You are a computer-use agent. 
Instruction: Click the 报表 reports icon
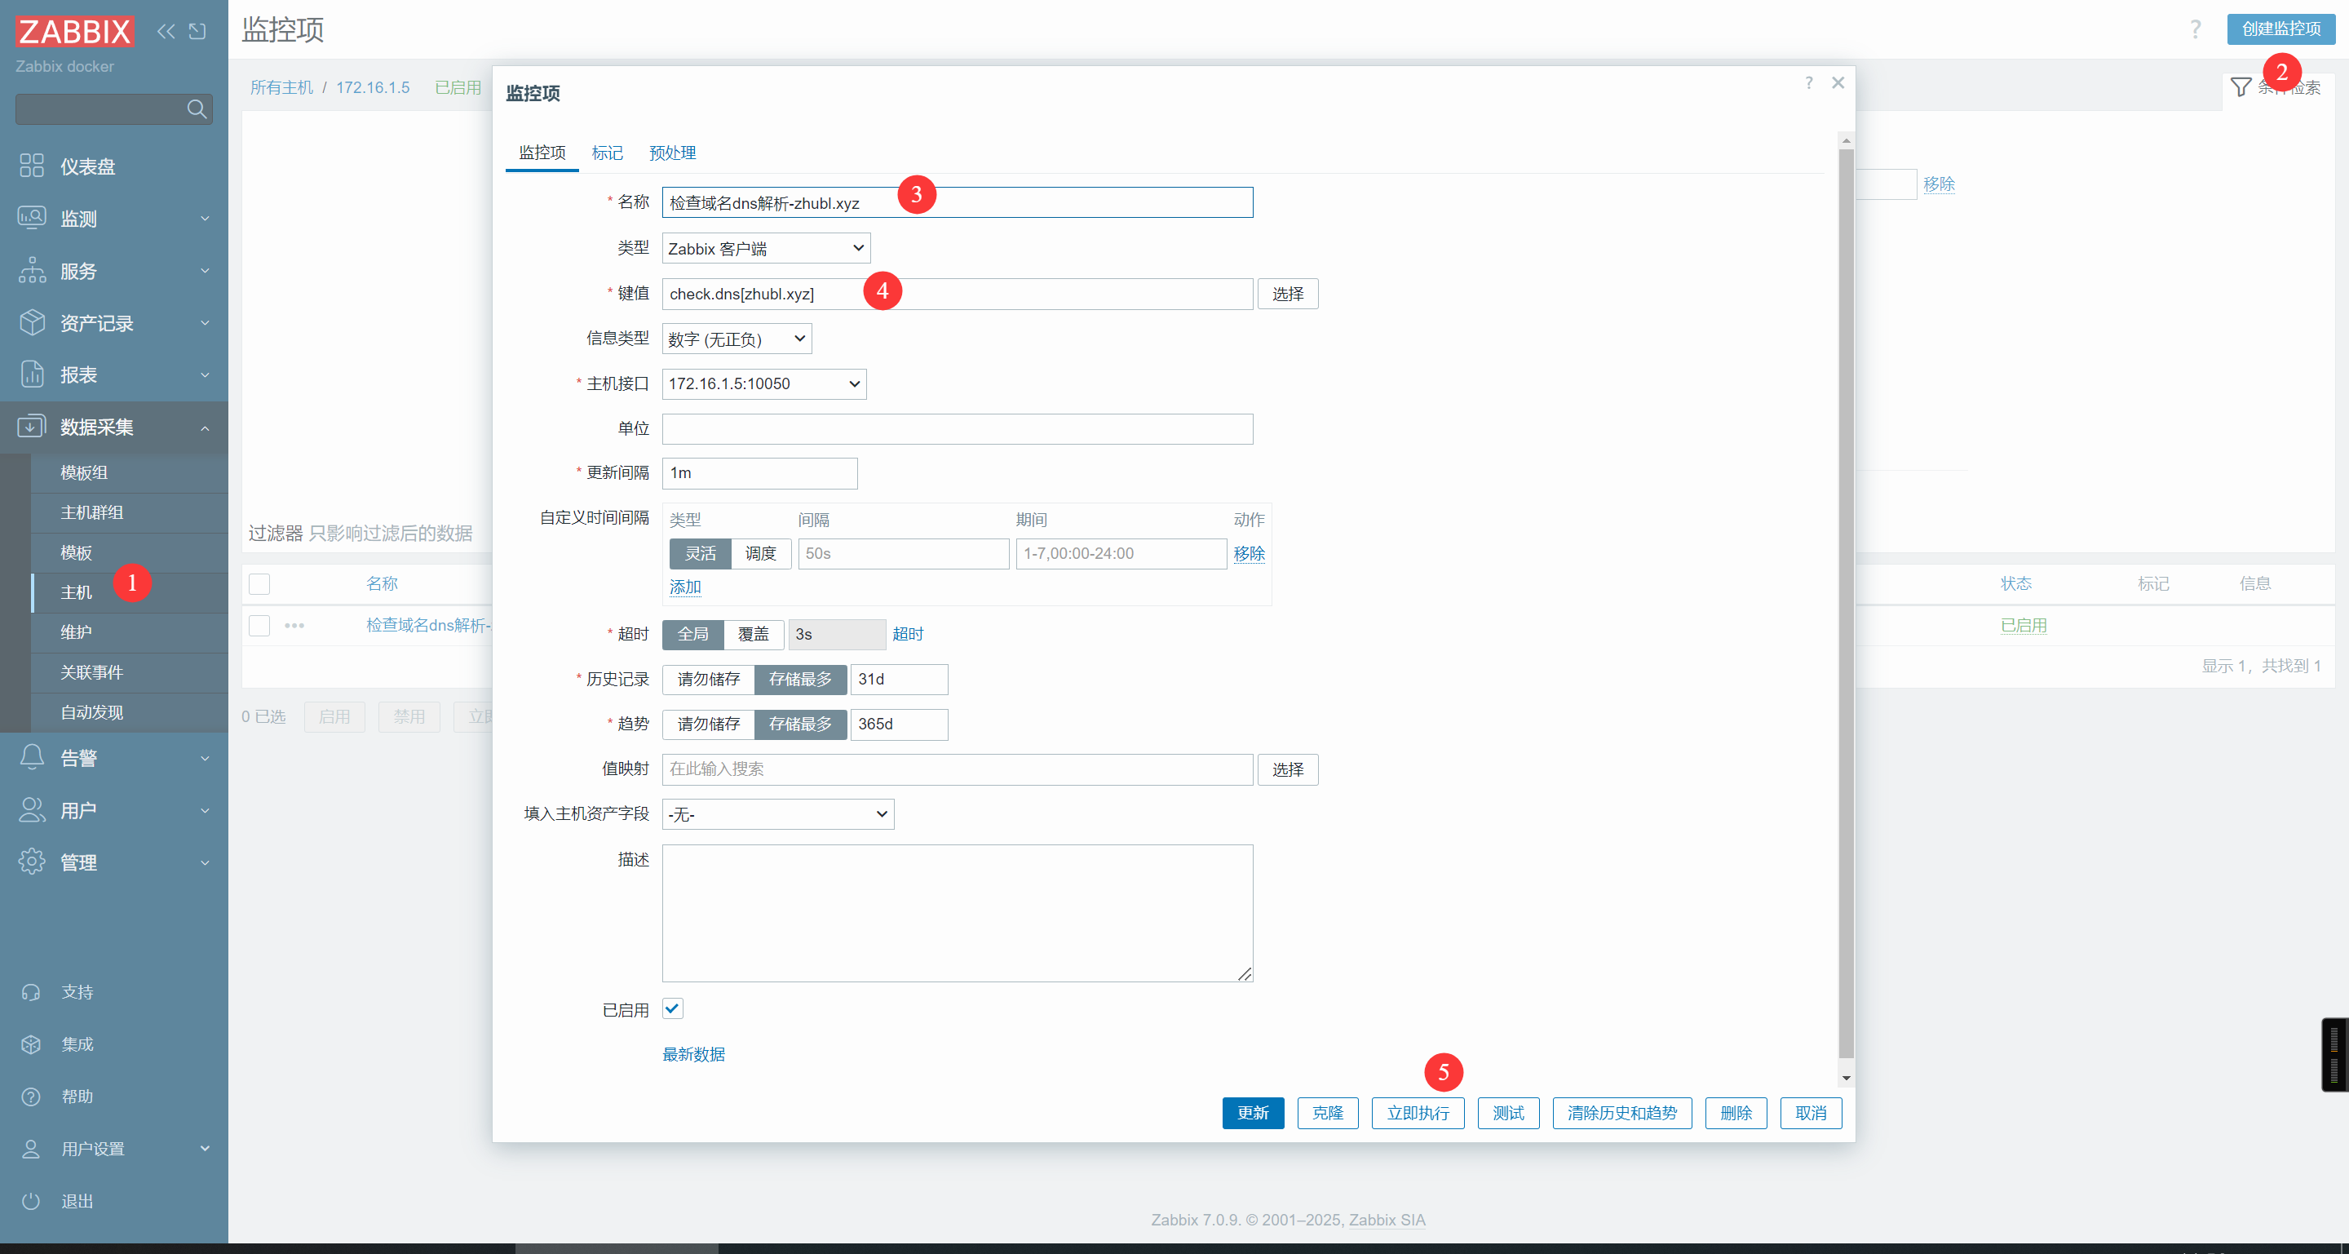click(32, 374)
